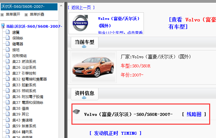This screenshot has height=138, width=216.
Task: Open 集37 電路和保險絲 tree item
Action: pos(28,103)
